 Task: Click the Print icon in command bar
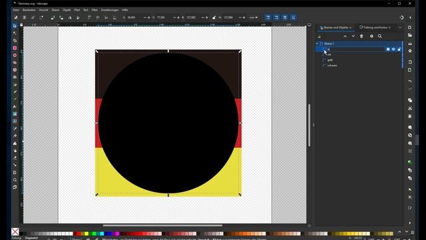click(410, 51)
